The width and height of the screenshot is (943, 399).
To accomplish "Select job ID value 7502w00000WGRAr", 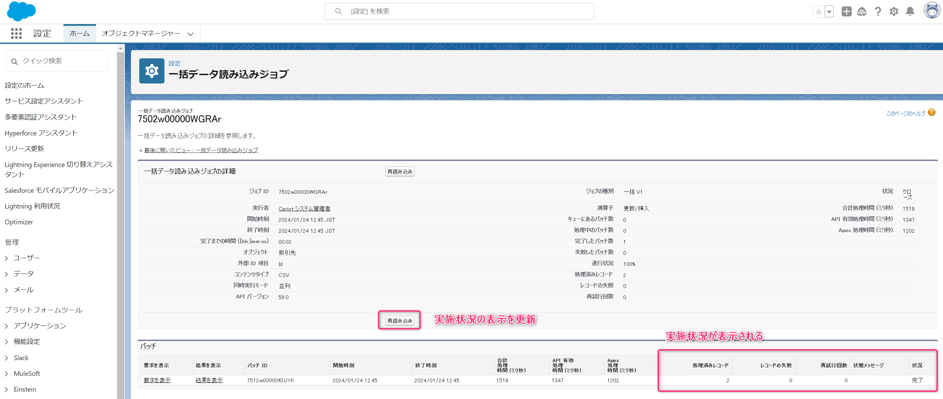I will pyautogui.click(x=303, y=192).
